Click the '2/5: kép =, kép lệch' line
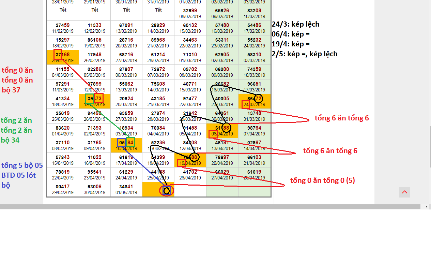The height and width of the screenshot is (262, 431). click(x=304, y=54)
